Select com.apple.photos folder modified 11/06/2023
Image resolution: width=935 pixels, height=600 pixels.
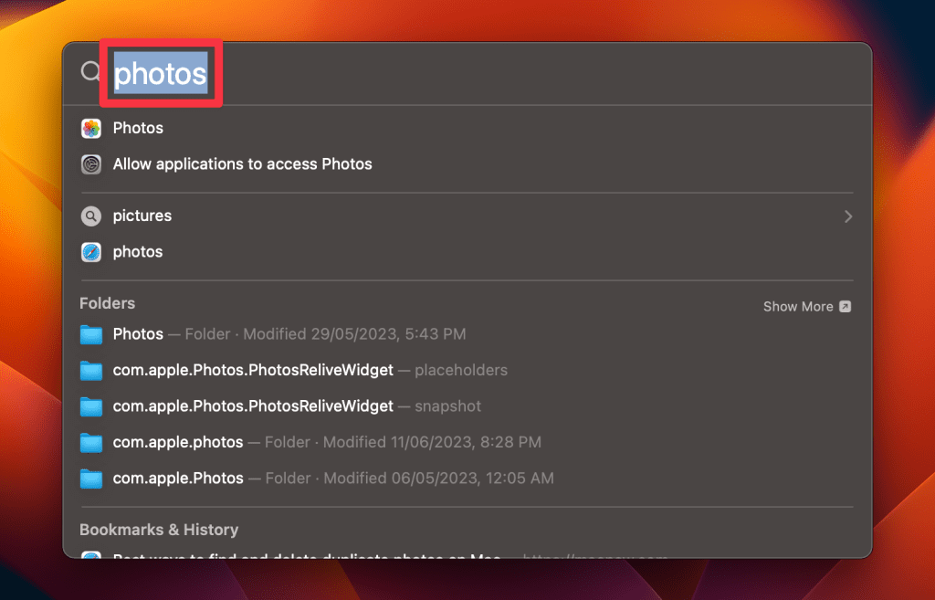click(327, 443)
